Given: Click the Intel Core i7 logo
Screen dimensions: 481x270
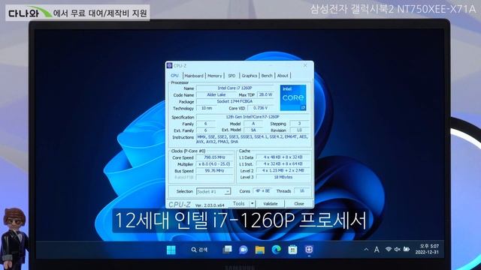Looking at the screenshot, I should point(293,97).
